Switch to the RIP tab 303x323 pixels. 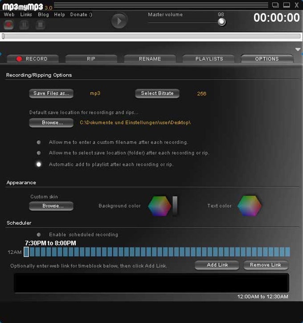pyautogui.click(x=91, y=59)
